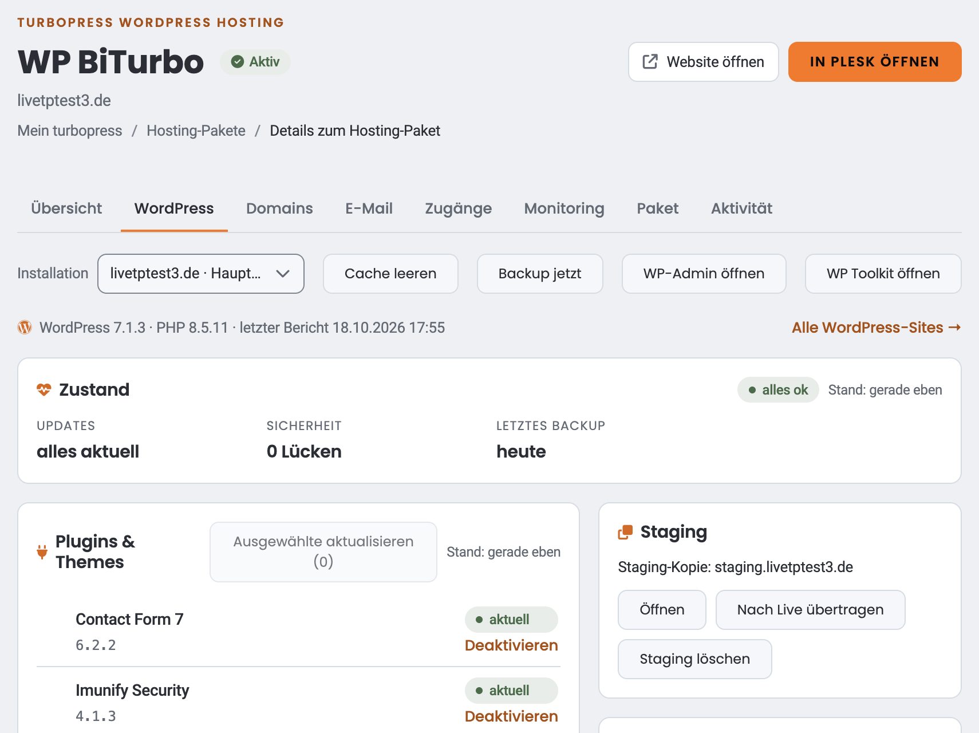Screen dimensions: 979x733
Task: Click the Imunify Security plugin name
Action: (132, 691)
